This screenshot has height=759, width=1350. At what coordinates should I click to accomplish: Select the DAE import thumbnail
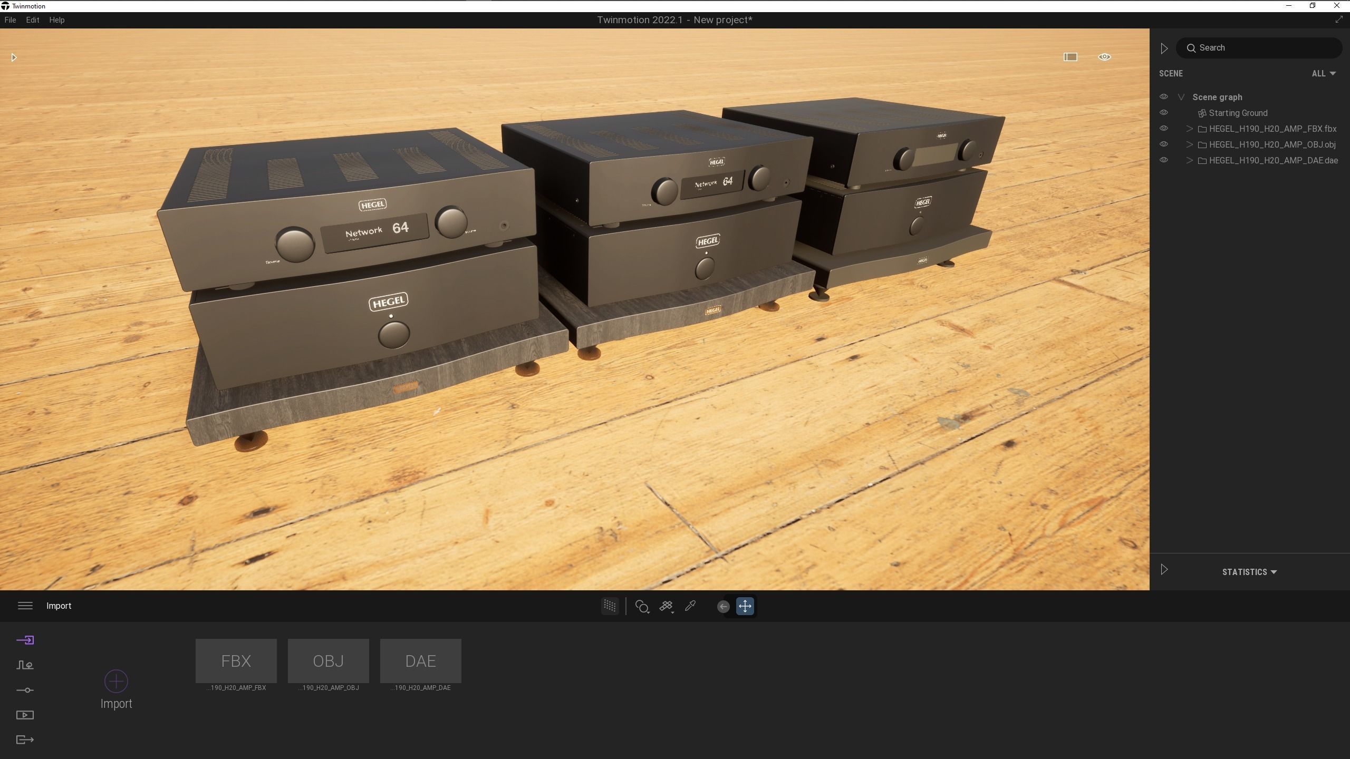pos(420,661)
